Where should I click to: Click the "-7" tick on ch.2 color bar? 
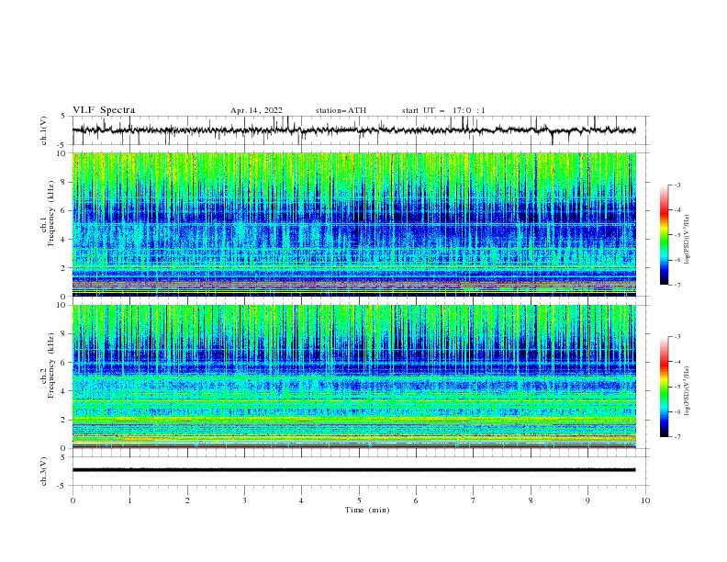click(677, 436)
